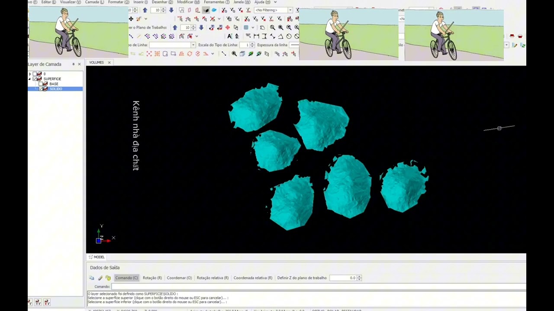The image size is (554, 311).
Task: Click the green render brush icon
Action: click(251, 54)
